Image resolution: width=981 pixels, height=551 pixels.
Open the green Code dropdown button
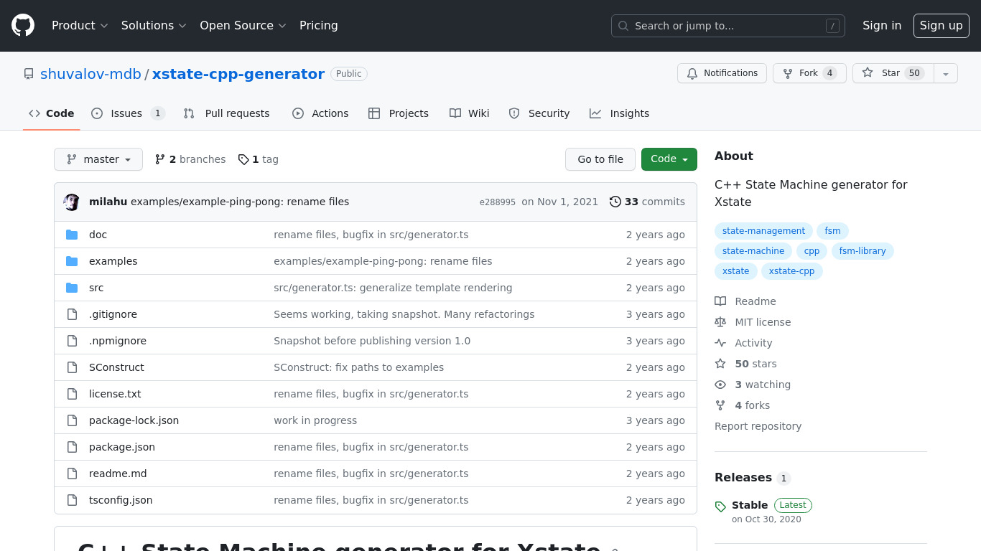[x=669, y=159]
